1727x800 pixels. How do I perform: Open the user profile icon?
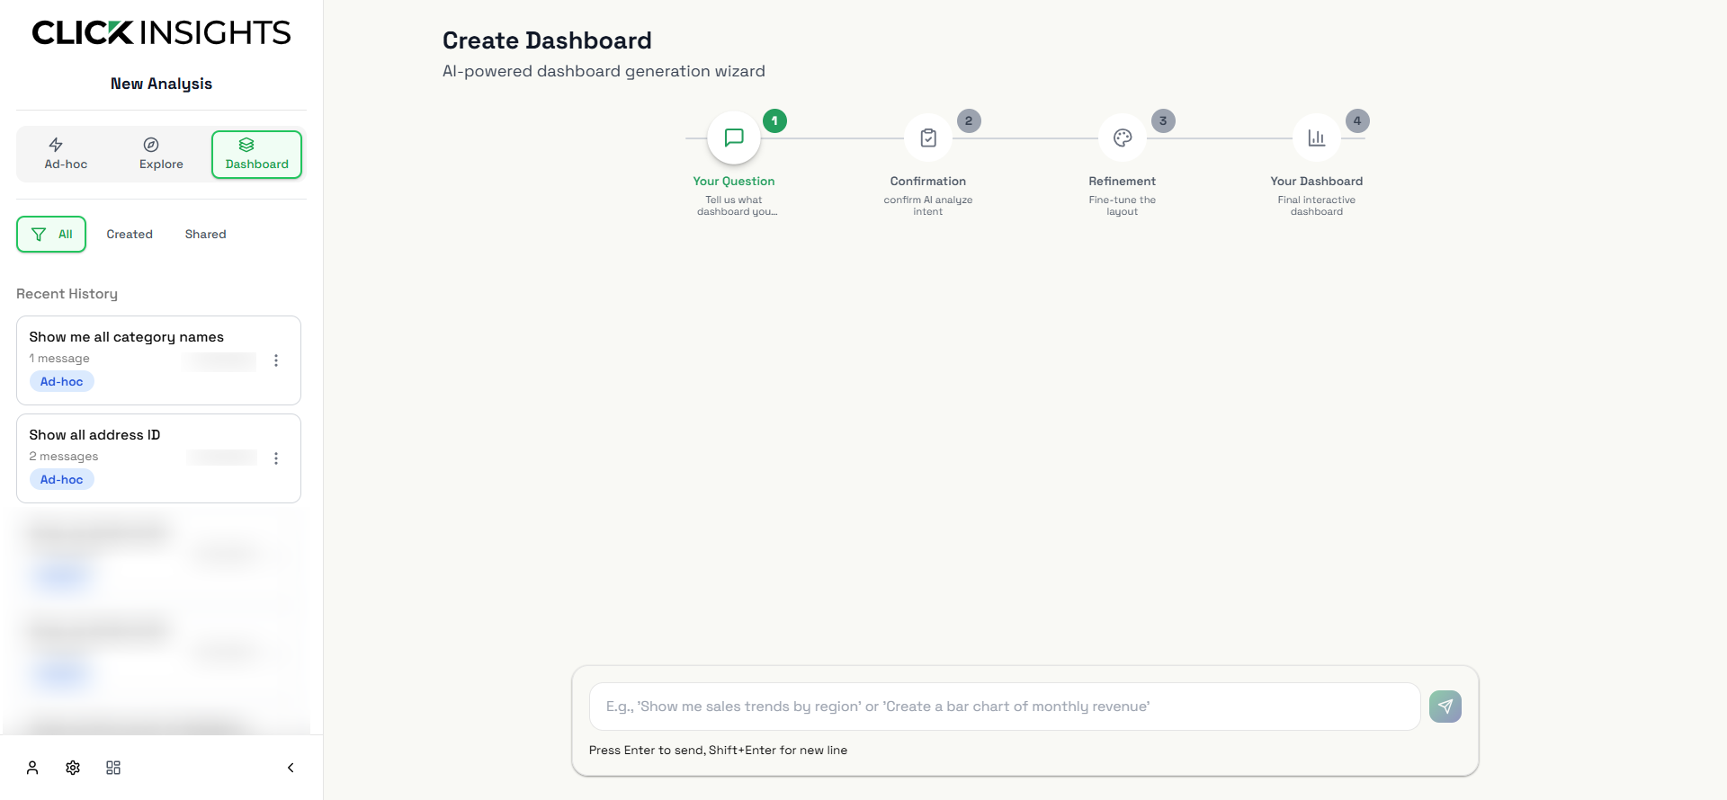tap(32, 768)
